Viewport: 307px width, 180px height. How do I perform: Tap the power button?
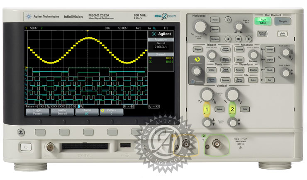point(26,147)
